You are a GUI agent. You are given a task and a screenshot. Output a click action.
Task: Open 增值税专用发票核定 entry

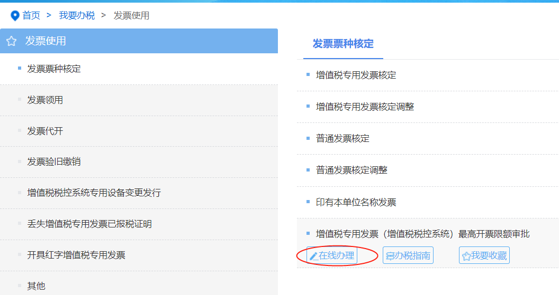click(356, 75)
